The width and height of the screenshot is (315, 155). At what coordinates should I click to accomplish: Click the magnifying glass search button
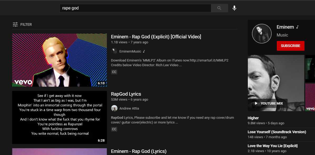pyautogui.click(x=219, y=8)
